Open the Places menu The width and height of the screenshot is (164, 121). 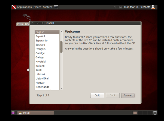click(37, 7)
